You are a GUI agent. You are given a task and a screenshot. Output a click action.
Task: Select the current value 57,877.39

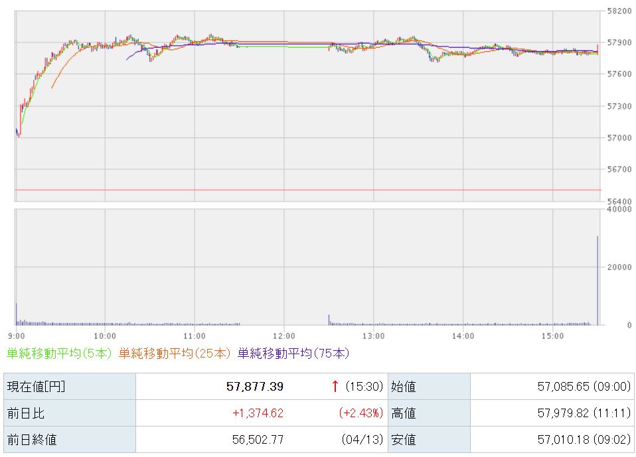point(255,387)
